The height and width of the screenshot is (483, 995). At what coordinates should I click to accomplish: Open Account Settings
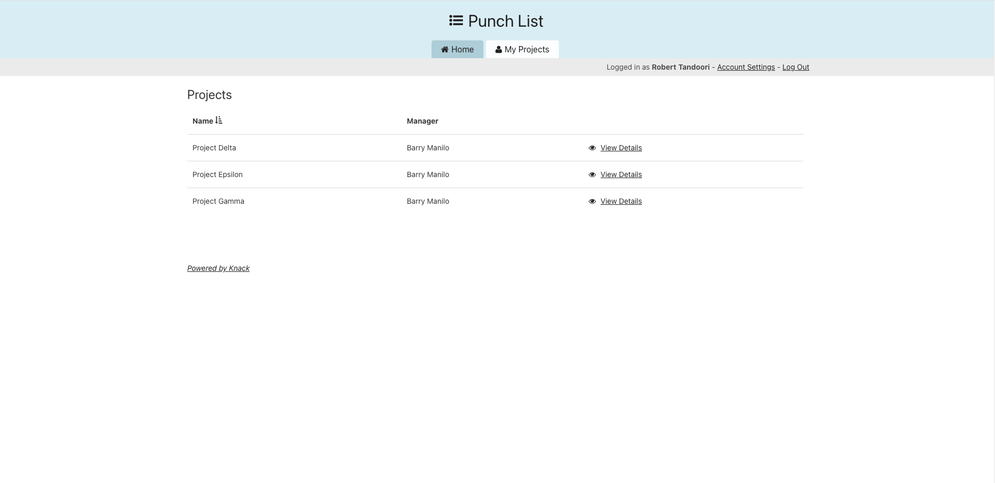[746, 67]
